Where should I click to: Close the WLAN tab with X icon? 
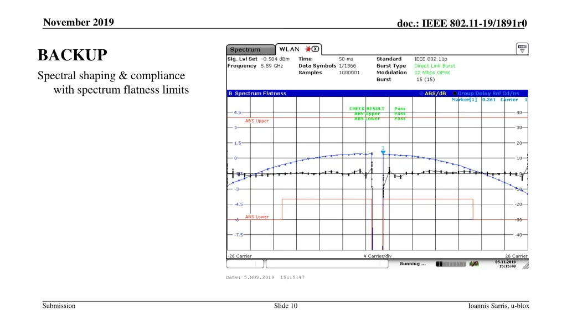coord(315,49)
